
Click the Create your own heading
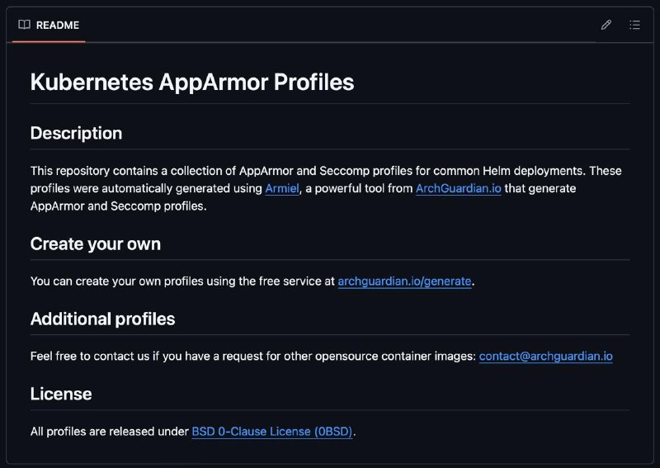click(x=96, y=243)
